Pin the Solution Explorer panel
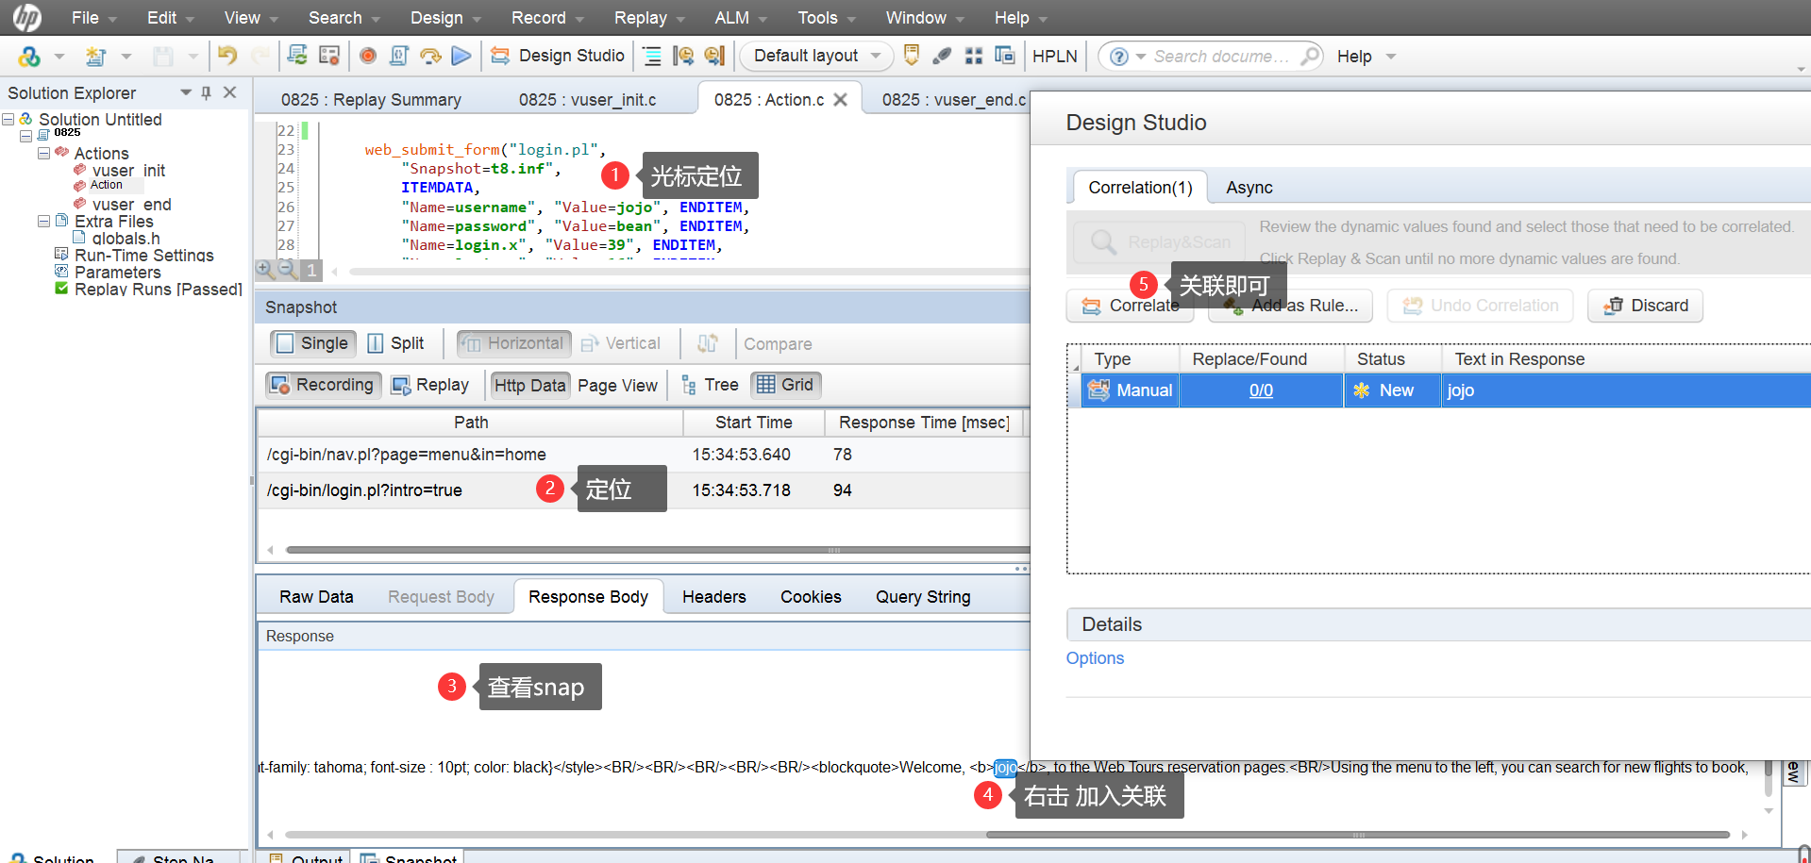Image resolution: width=1811 pixels, height=863 pixels. [206, 92]
